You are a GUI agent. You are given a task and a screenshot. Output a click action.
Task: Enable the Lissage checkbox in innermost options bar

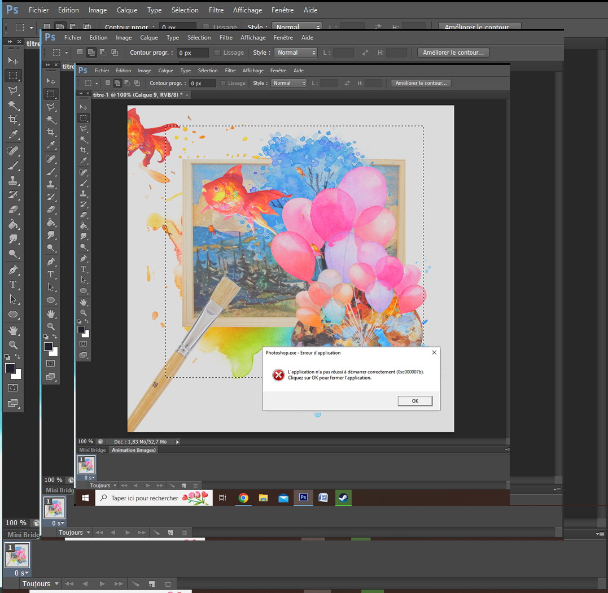pos(223,83)
